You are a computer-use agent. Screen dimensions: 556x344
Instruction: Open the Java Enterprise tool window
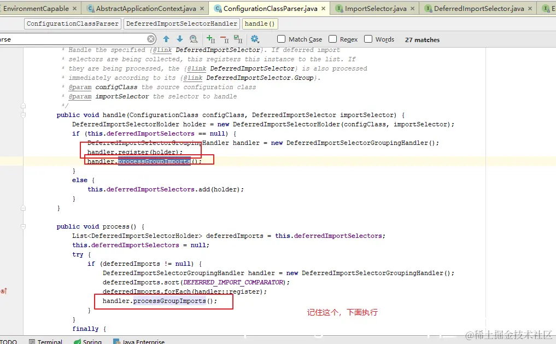(139, 341)
